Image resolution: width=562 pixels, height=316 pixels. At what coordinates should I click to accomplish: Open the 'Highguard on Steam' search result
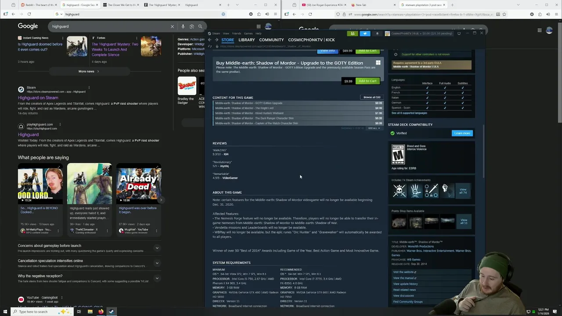click(38, 98)
